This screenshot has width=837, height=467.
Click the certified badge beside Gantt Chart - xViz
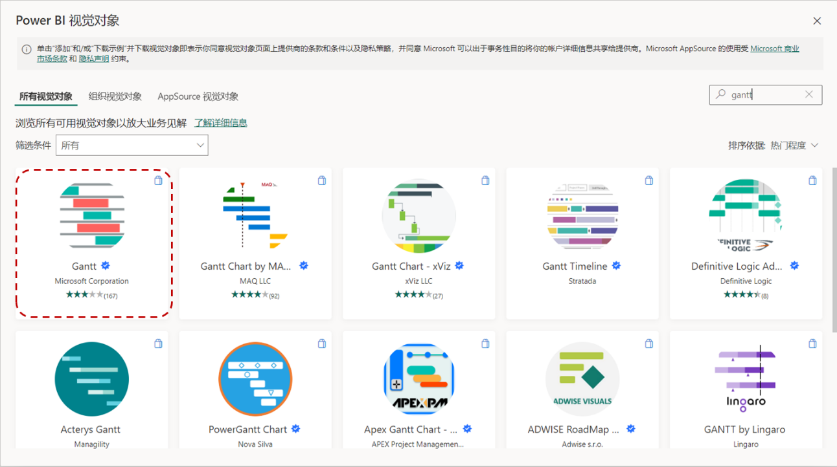tap(459, 266)
